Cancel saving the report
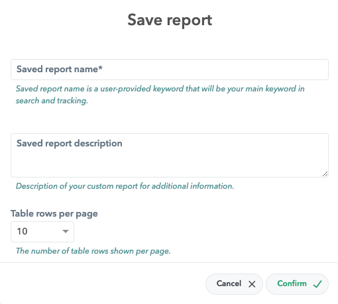Screen dimensions: 338x304 [x=234, y=284]
